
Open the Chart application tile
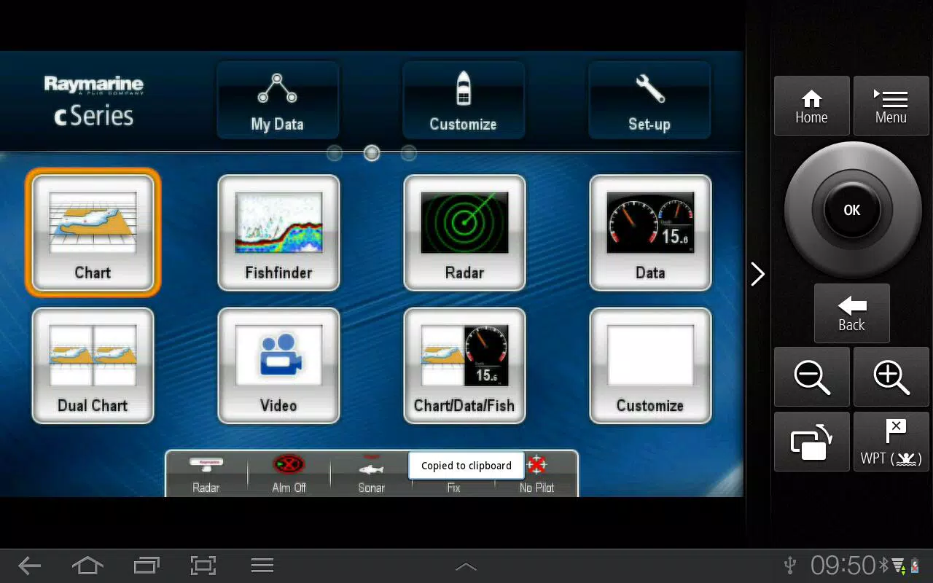pos(93,232)
